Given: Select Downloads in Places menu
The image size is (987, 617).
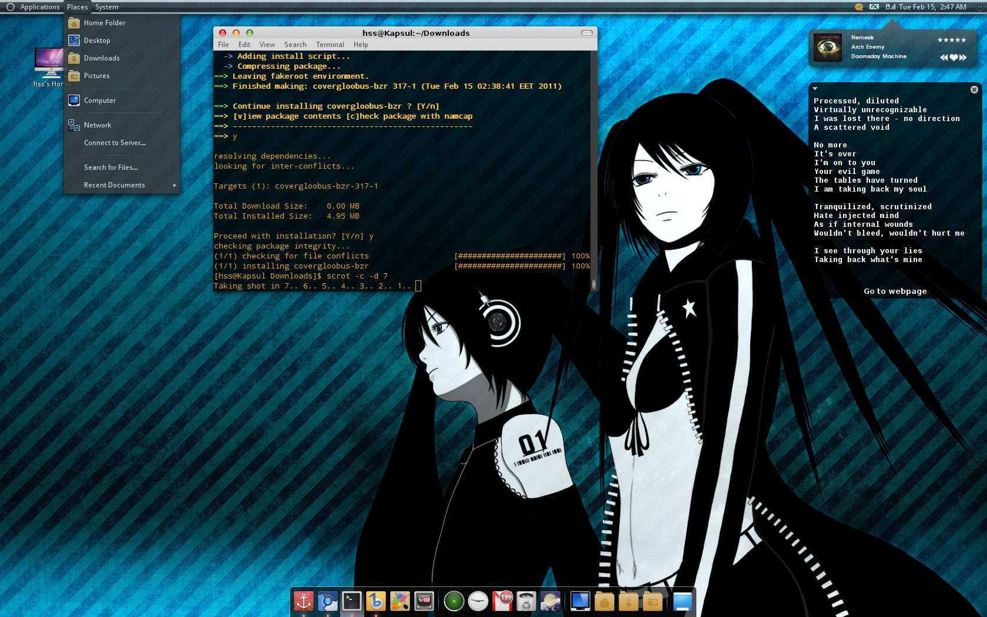Looking at the screenshot, I should click(x=122, y=58).
